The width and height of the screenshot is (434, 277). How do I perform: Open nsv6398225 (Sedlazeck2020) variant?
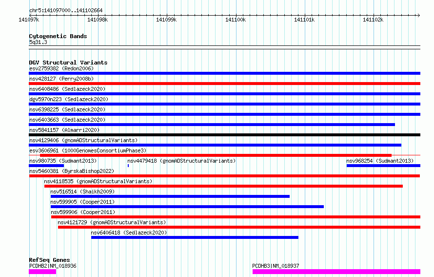click(67, 109)
